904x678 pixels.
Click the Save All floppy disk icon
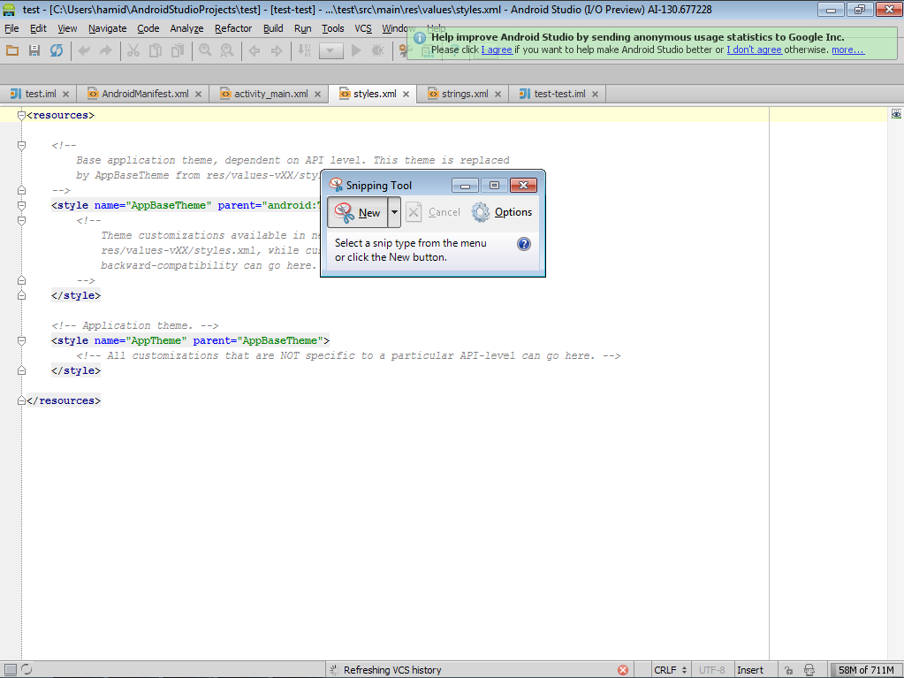point(34,50)
